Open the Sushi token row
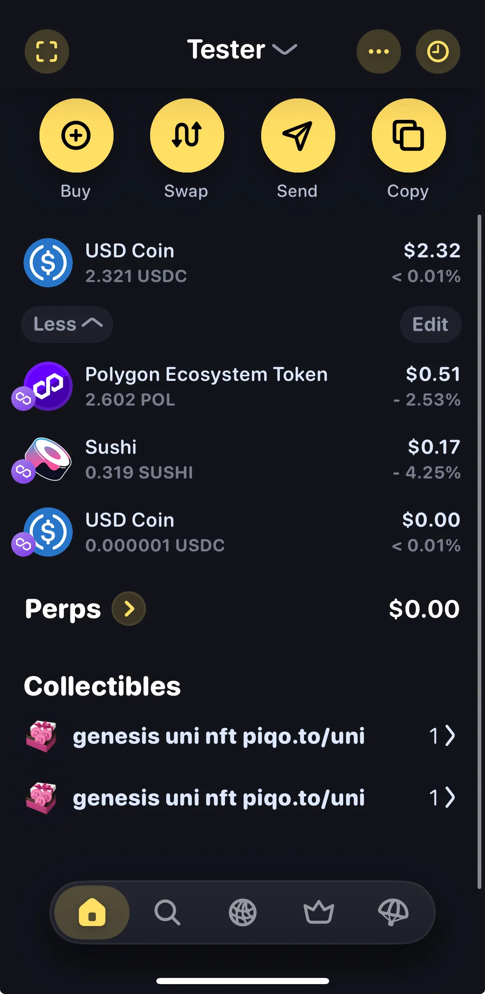485x994 pixels. [242, 459]
